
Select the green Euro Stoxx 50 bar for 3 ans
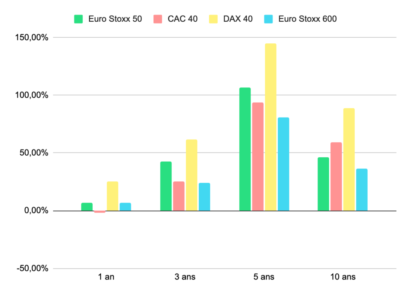click(x=166, y=186)
